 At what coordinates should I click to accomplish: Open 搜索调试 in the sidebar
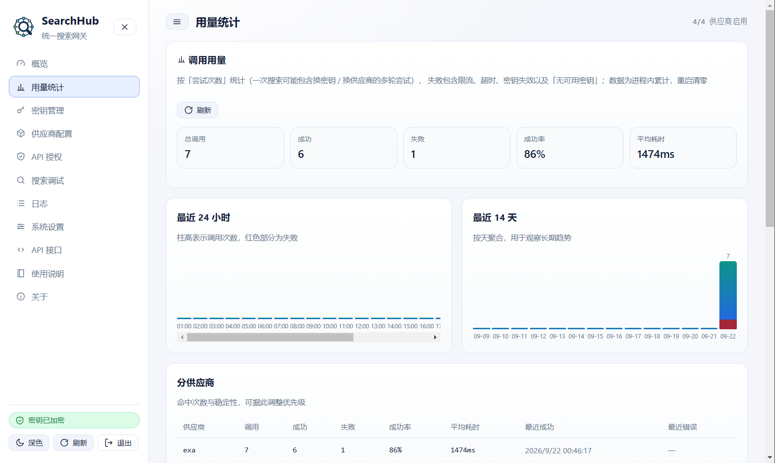point(74,181)
